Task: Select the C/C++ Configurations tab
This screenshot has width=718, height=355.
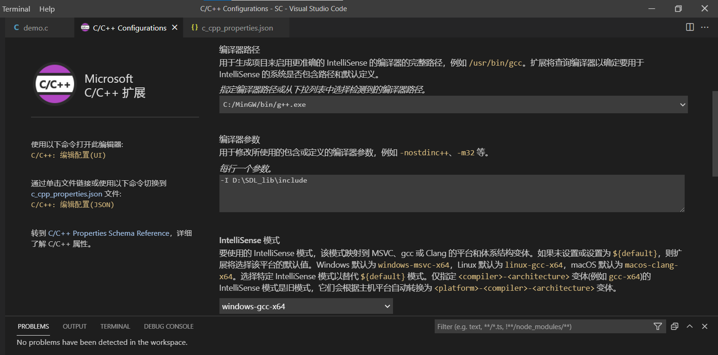Action: [x=129, y=28]
